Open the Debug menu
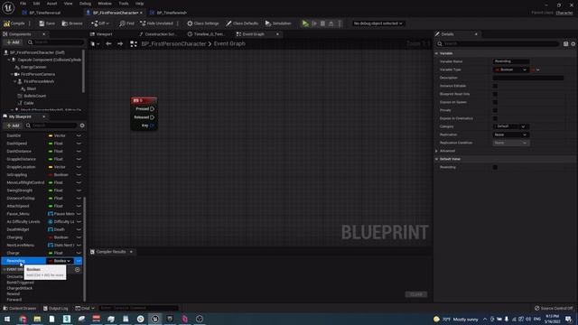This screenshot has width=578, height=325. pyautogui.click(x=85, y=4)
